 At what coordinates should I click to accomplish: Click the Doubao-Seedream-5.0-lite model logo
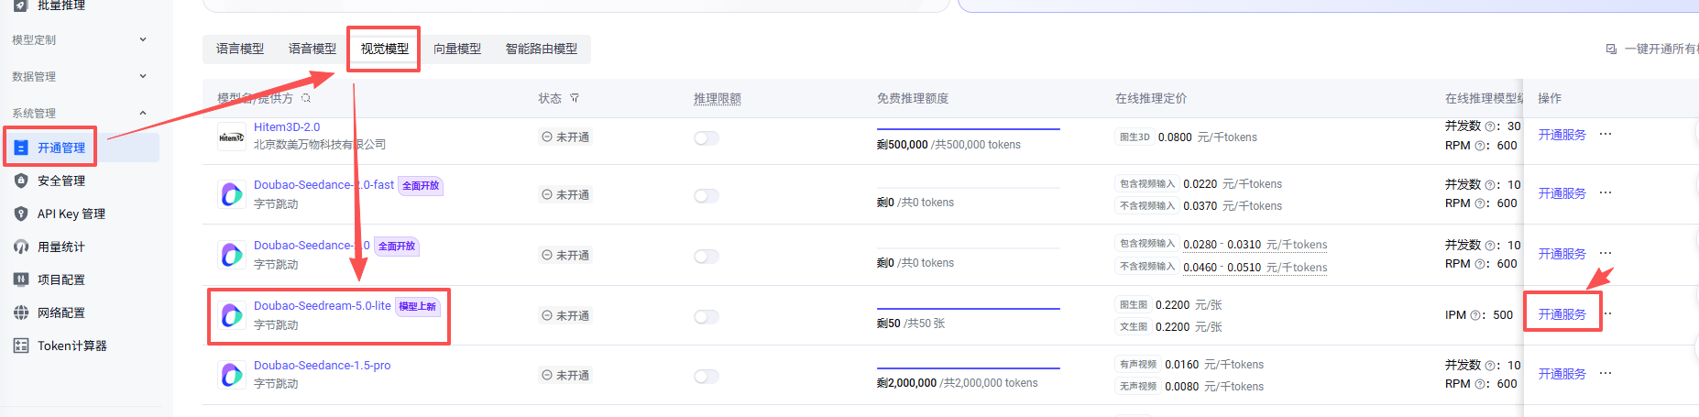tap(231, 315)
